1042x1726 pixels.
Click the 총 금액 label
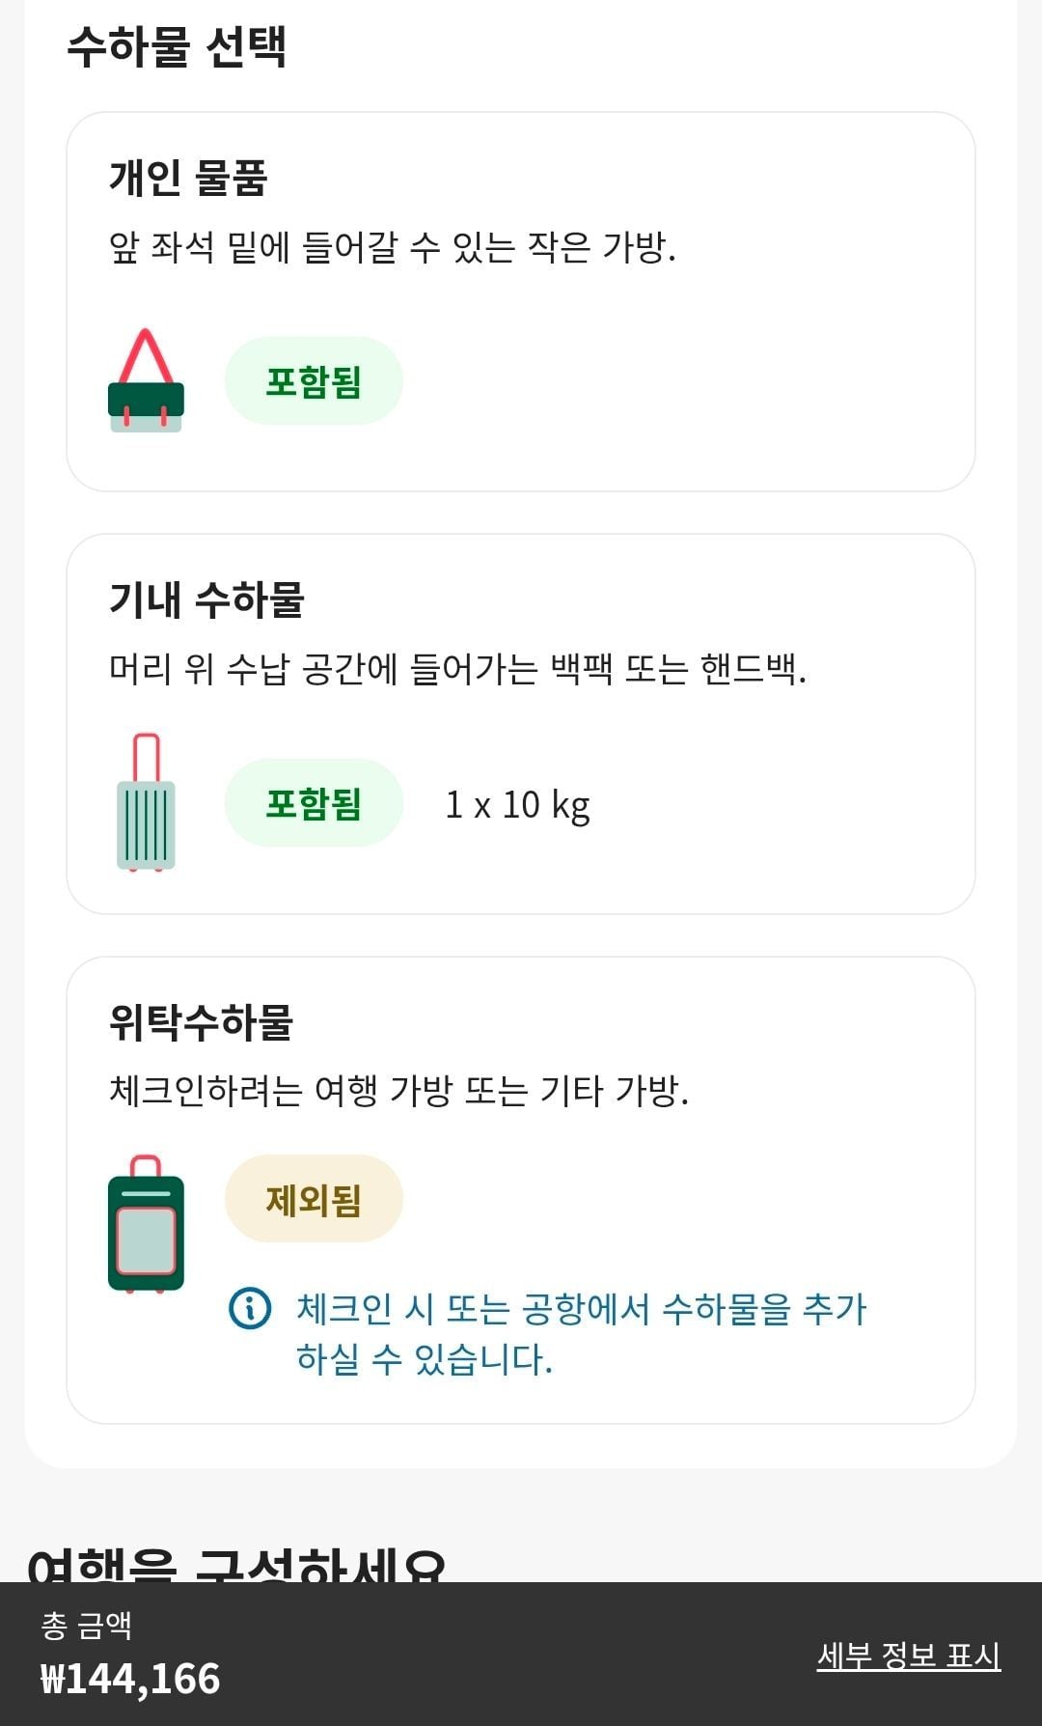pyautogui.click(x=86, y=1626)
